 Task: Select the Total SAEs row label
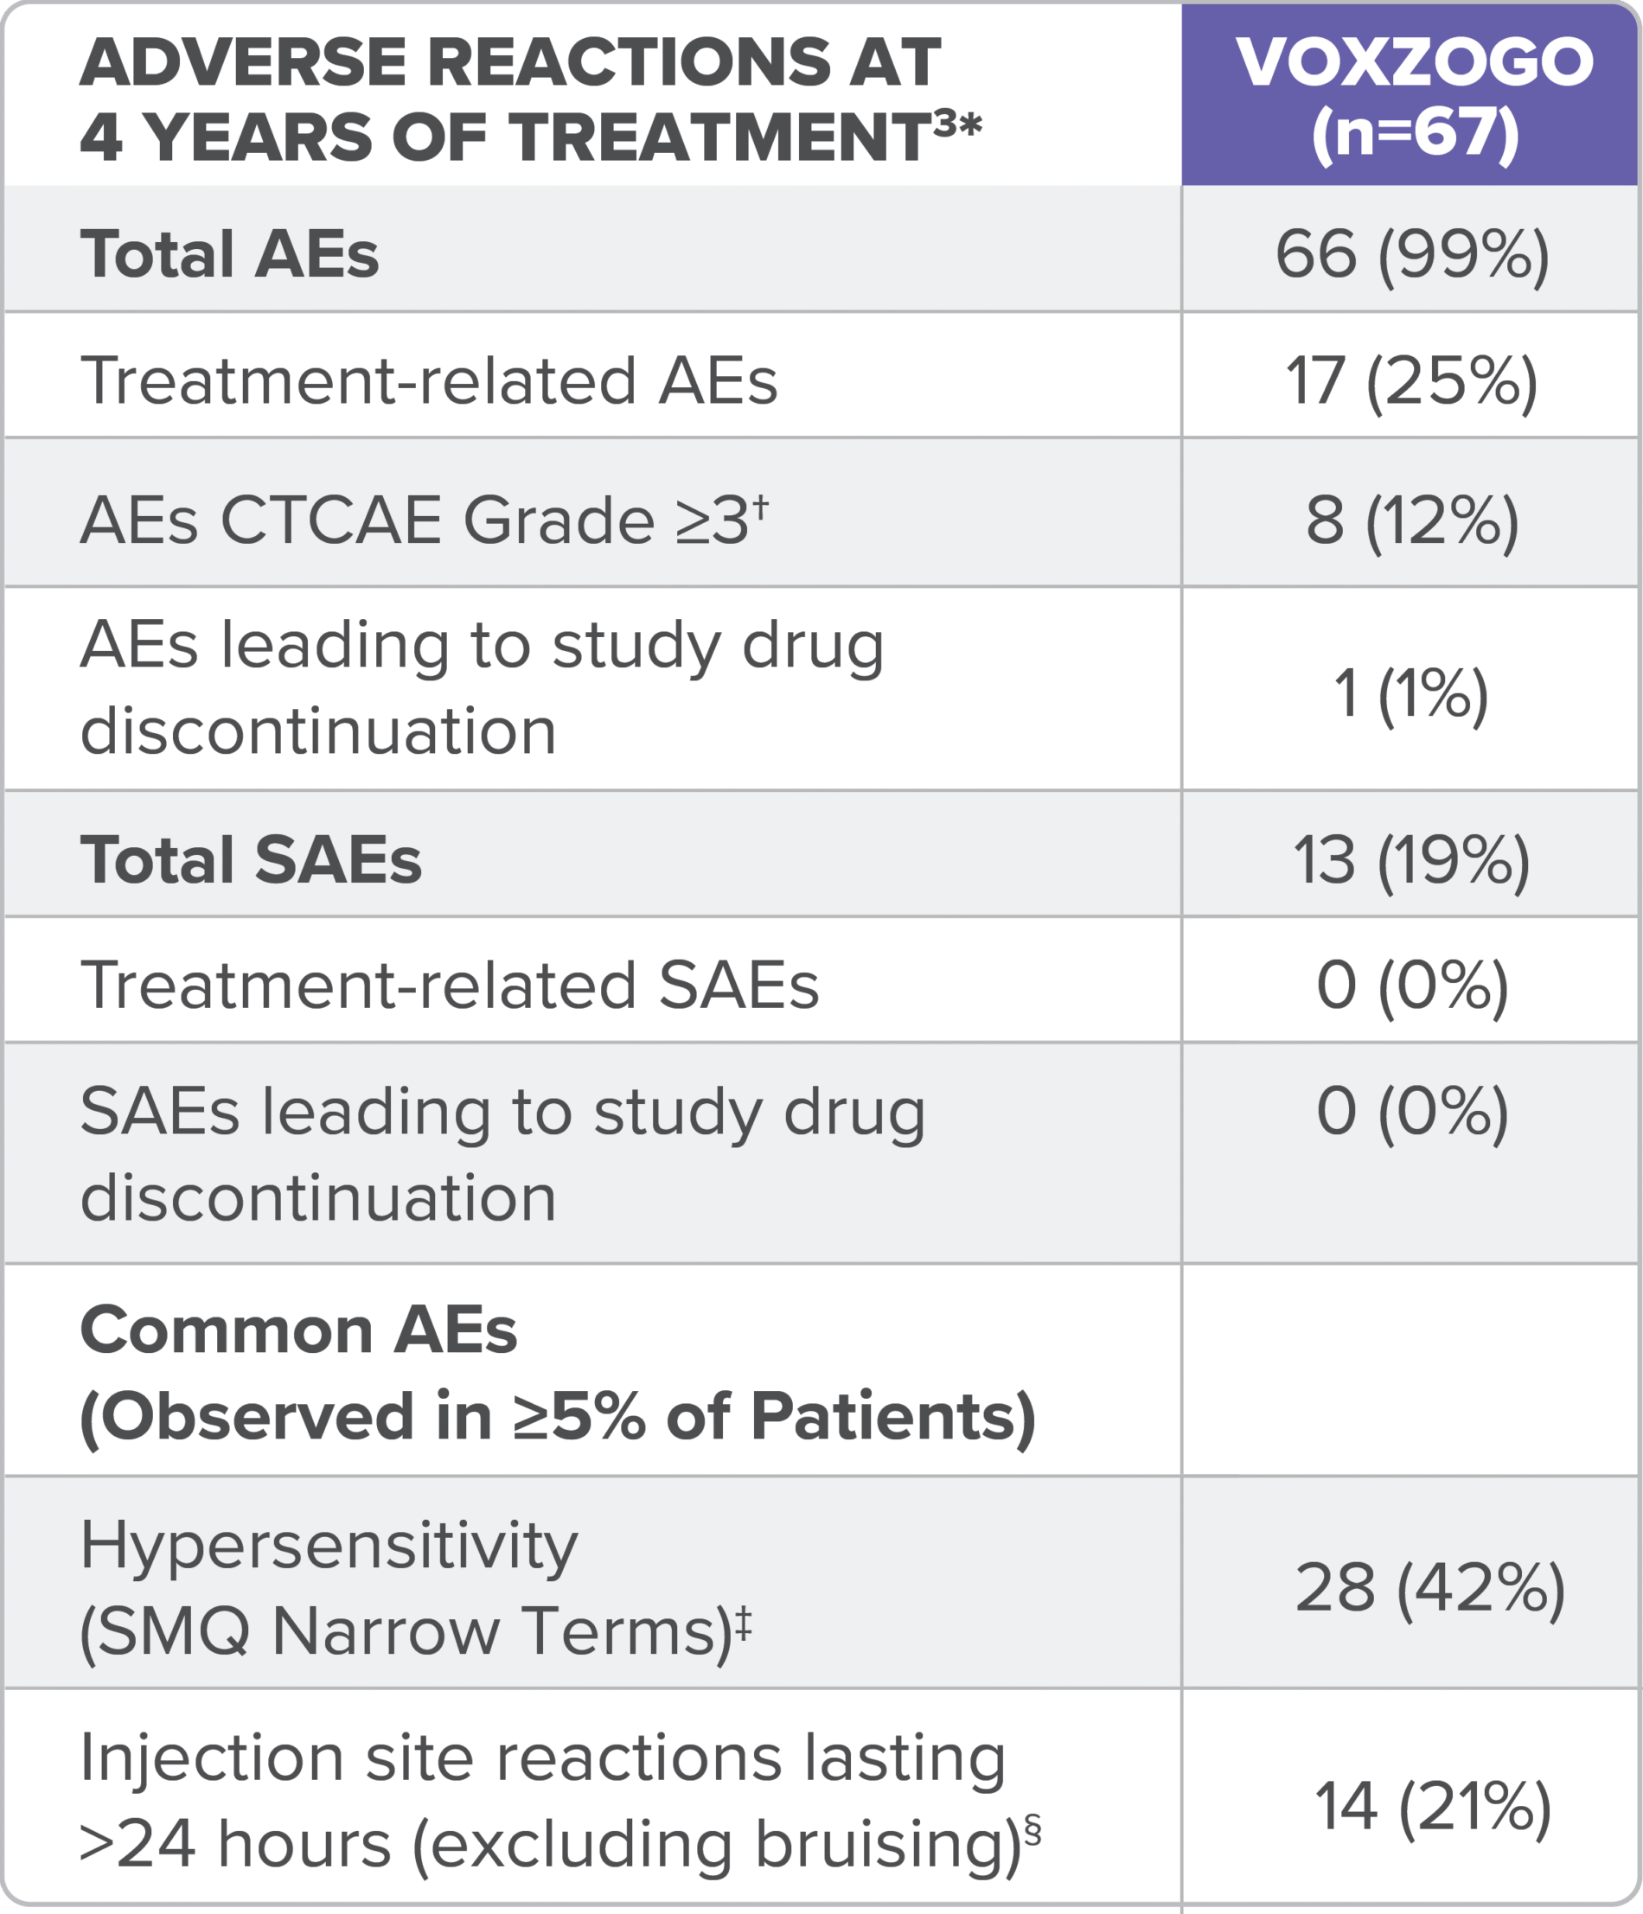pos(251,859)
